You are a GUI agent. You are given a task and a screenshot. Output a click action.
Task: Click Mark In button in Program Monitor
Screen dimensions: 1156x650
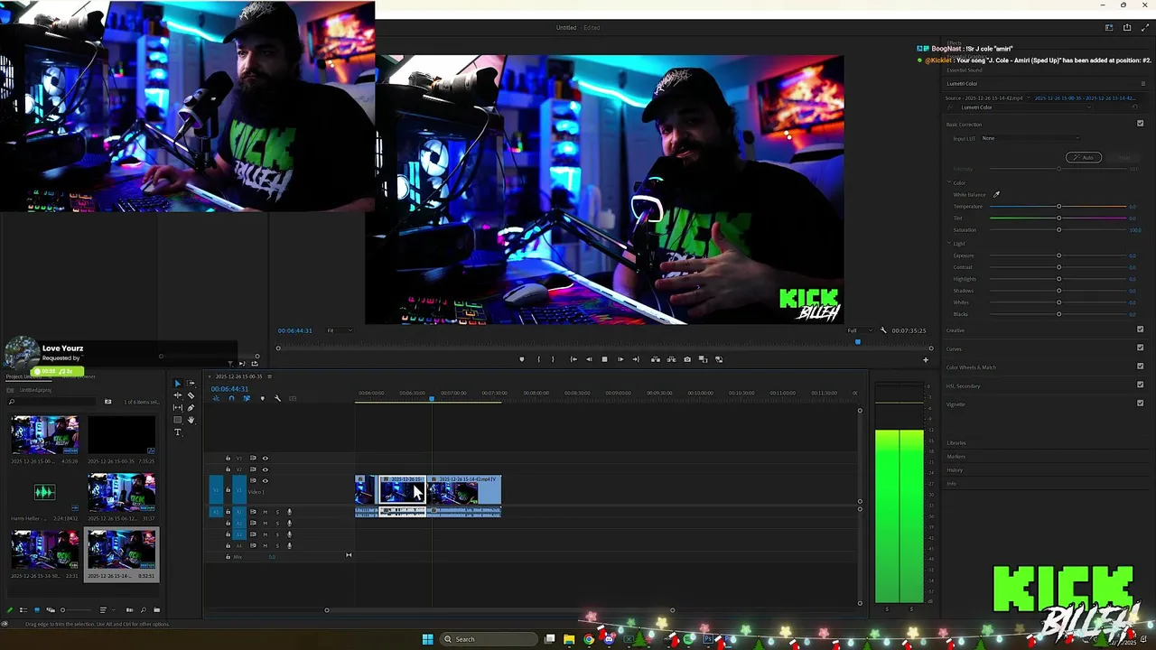[x=539, y=359]
